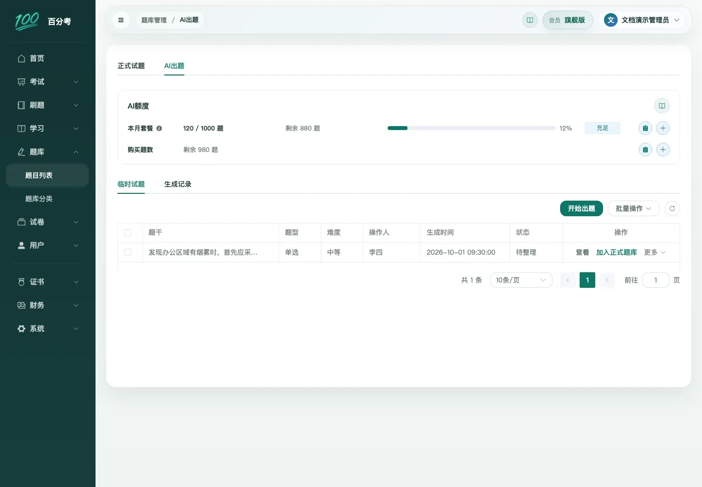The height and width of the screenshot is (487, 702).
Task: Click the hamburger menu collapse icon
Action: [x=121, y=20]
